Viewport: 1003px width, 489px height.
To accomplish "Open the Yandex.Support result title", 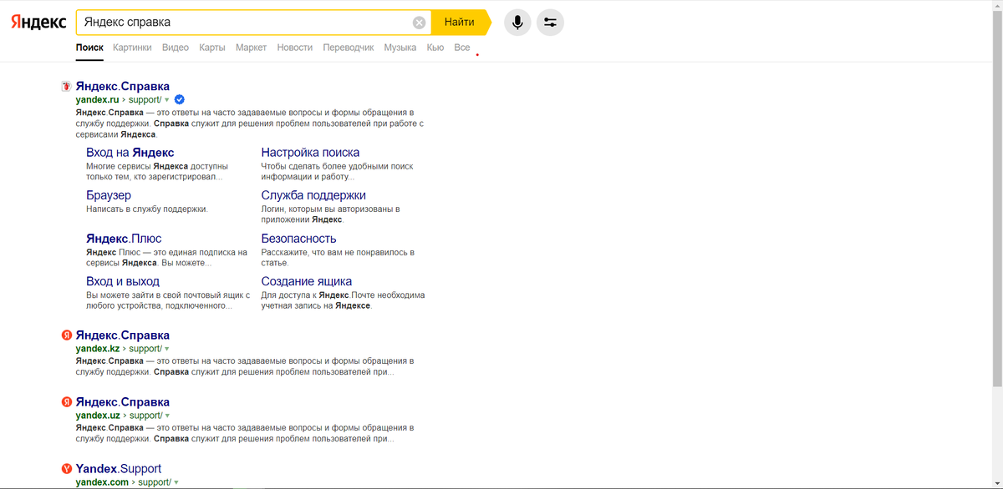I will click(x=119, y=468).
